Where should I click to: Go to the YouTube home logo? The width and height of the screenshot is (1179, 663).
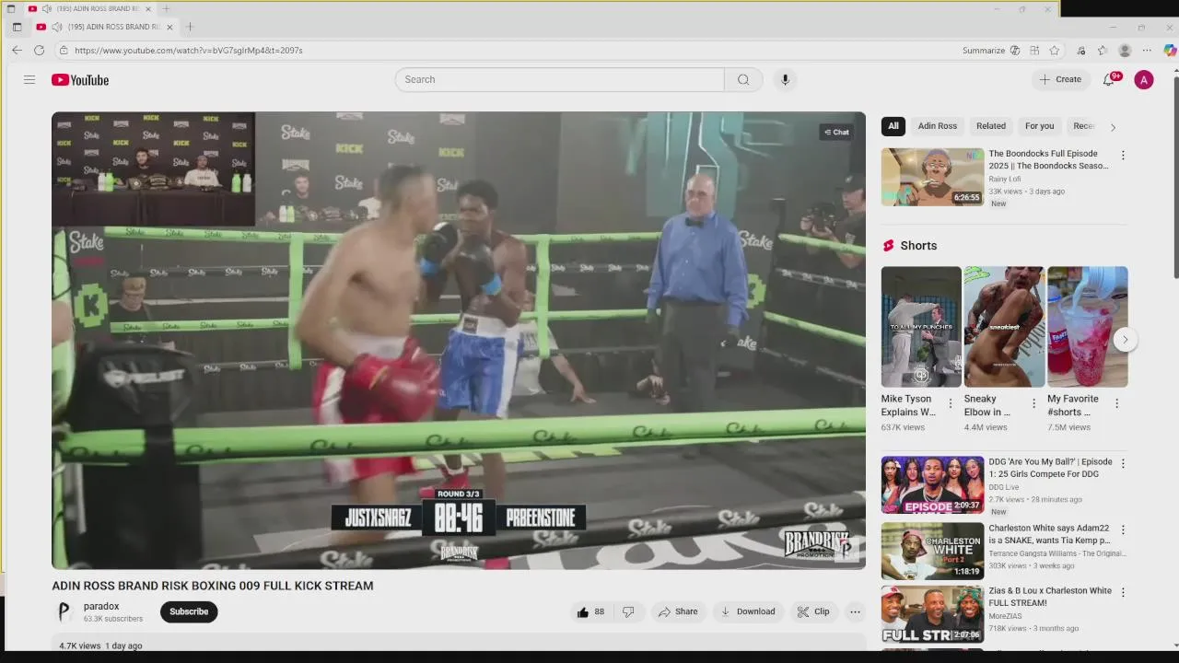80,80
